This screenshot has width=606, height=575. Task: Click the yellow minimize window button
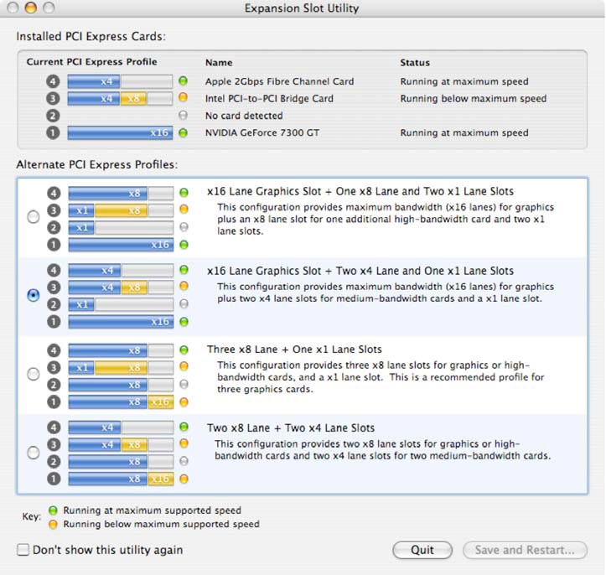point(31,8)
